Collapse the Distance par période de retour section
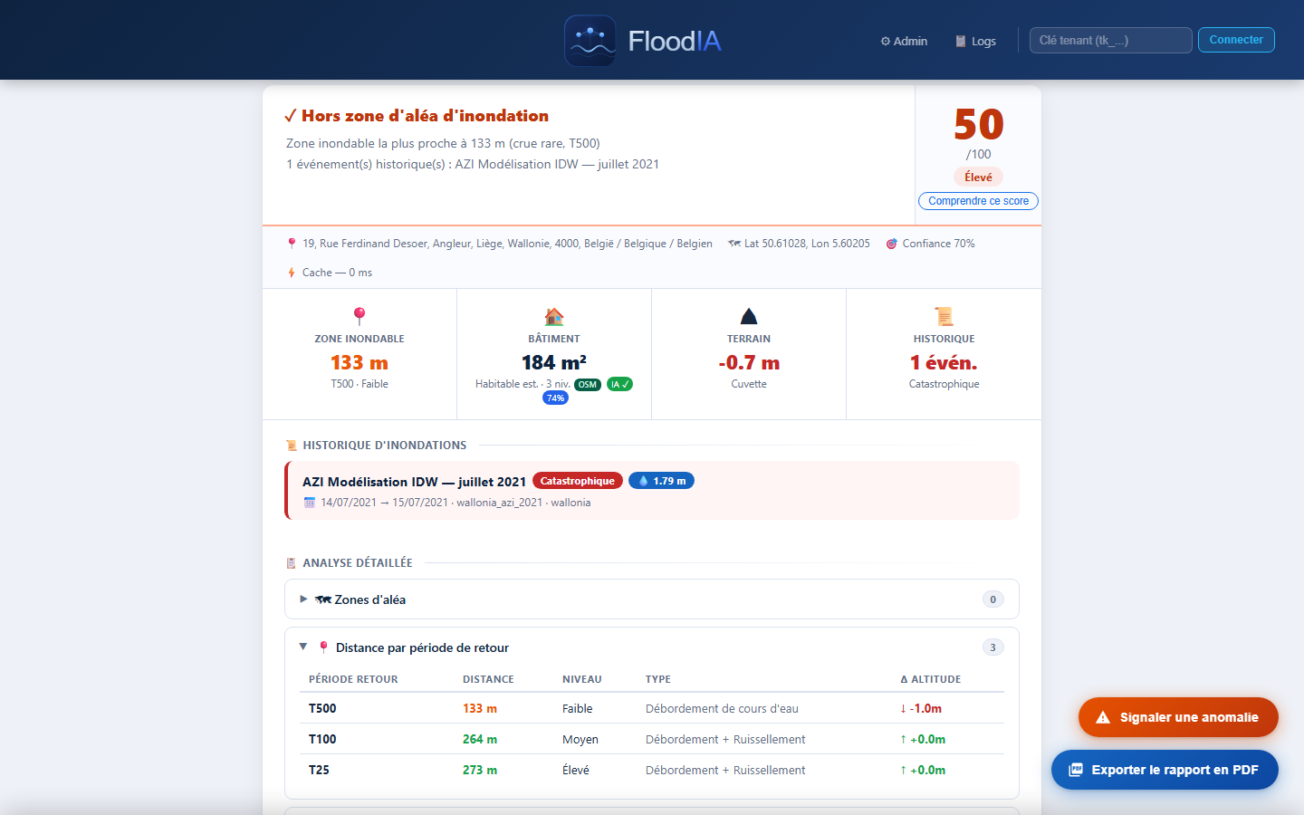1304x815 pixels. point(652,647)
